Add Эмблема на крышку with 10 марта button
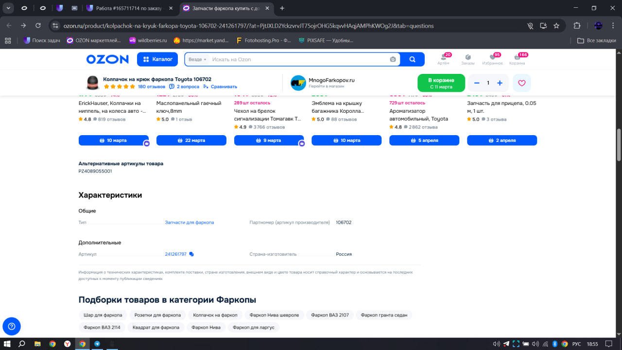Screen dimensions: 622x350 click(346, 140)
